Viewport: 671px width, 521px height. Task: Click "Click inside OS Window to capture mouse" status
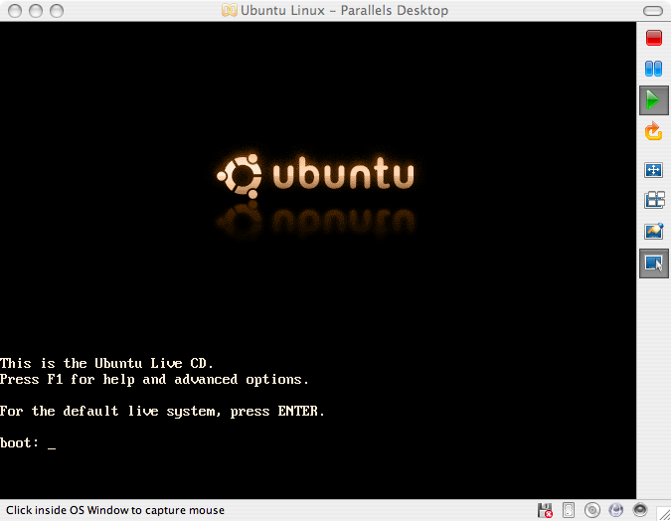pyautogui.click(x=115, y=510)
